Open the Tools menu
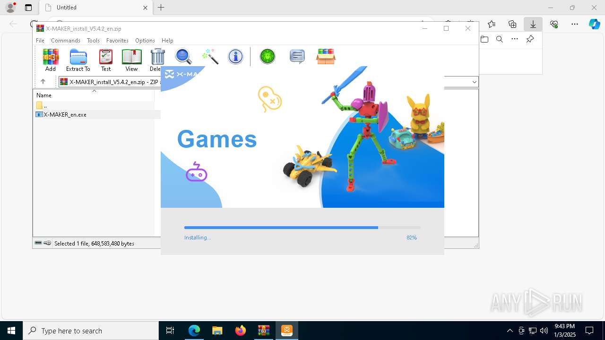605x340 pixels. click(93, 41)
